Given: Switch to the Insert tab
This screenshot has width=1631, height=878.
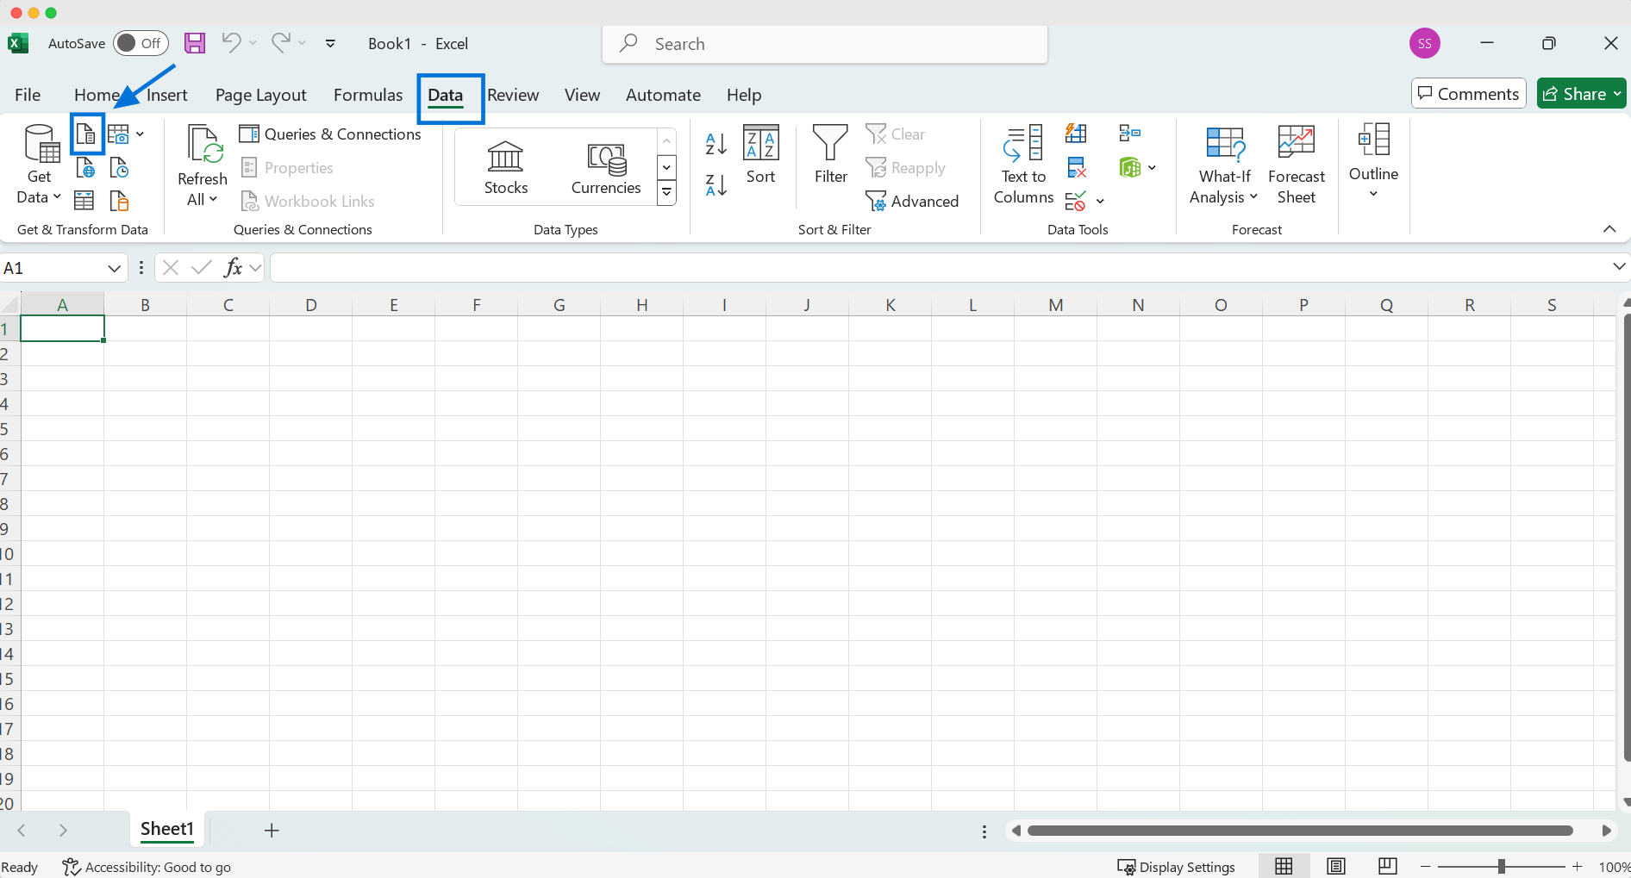Looking at the screenshot, I should click(x=167, y=95).
